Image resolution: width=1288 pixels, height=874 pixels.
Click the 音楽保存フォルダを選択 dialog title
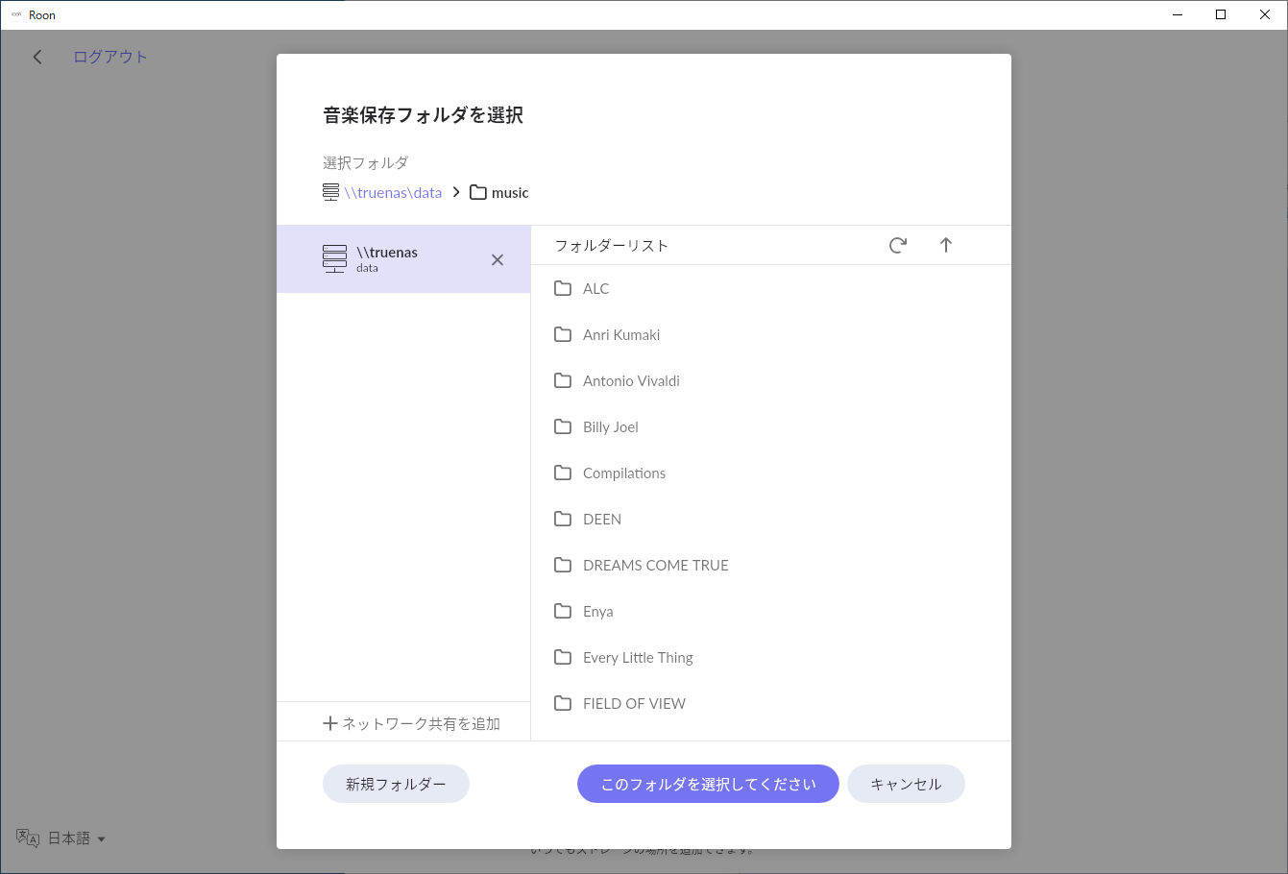click(423, 115)
